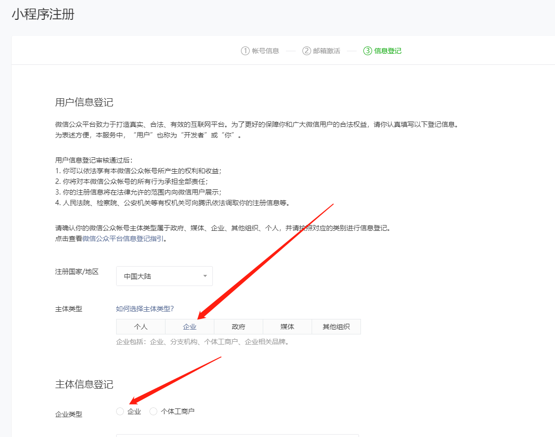Click the green ③ step circle
555x437 pixels.
click(366, 50)
